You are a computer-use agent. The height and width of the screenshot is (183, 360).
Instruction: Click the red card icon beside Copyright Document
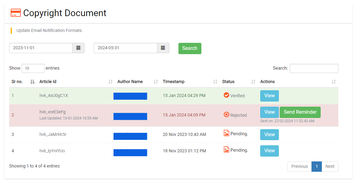click(x=15, y=13)
